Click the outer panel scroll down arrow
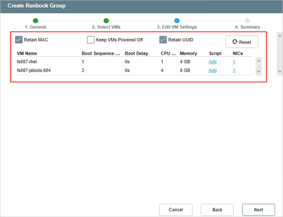The image size is (283, 217). pyautogui.click(x=279, y=71)
